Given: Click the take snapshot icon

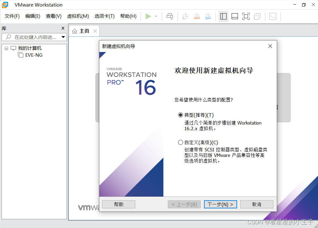Looking at the screenshot, I should (185, 17).
